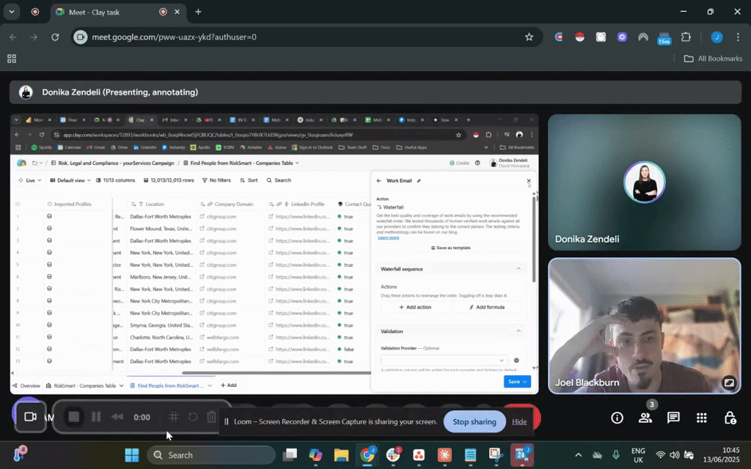The height and width of the screenshot is (469, 751).
Task: Open the chat with everyone icon
Action: pos(673,418)
